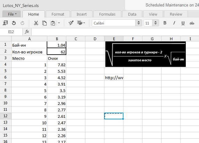
Task: Click the black formula image
Action: (x=146, y=54)
